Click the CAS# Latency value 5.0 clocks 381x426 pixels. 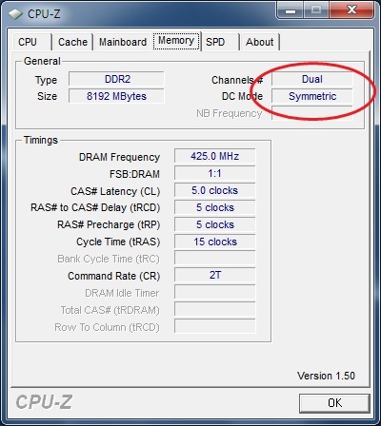[x=215, y=190]
